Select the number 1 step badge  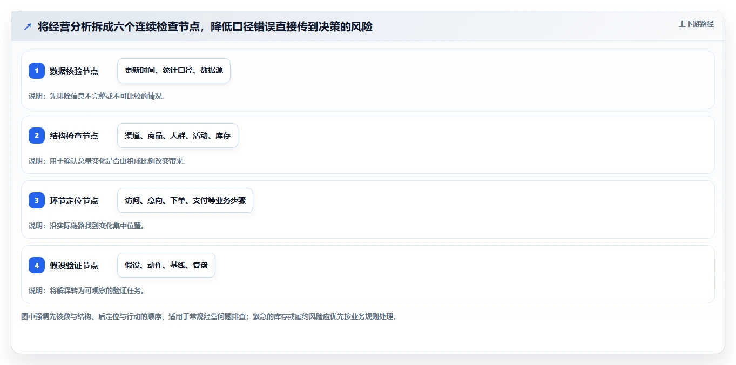tap(37, 71)
